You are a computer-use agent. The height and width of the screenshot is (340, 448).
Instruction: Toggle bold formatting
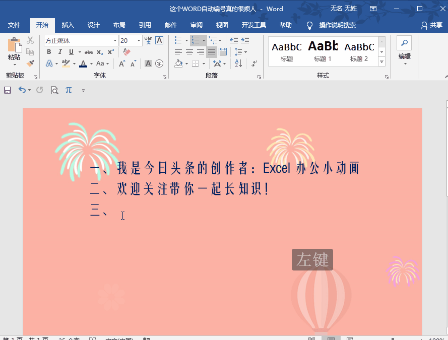point(49,51)
